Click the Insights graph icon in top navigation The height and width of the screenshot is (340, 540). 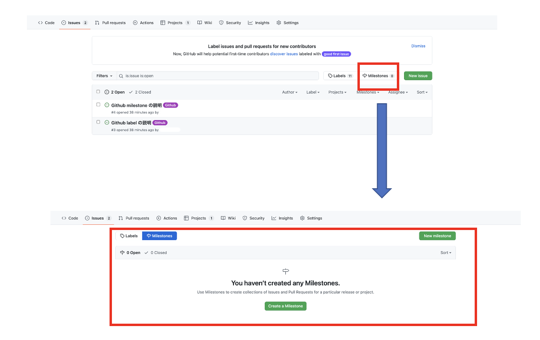coord(250,23)
